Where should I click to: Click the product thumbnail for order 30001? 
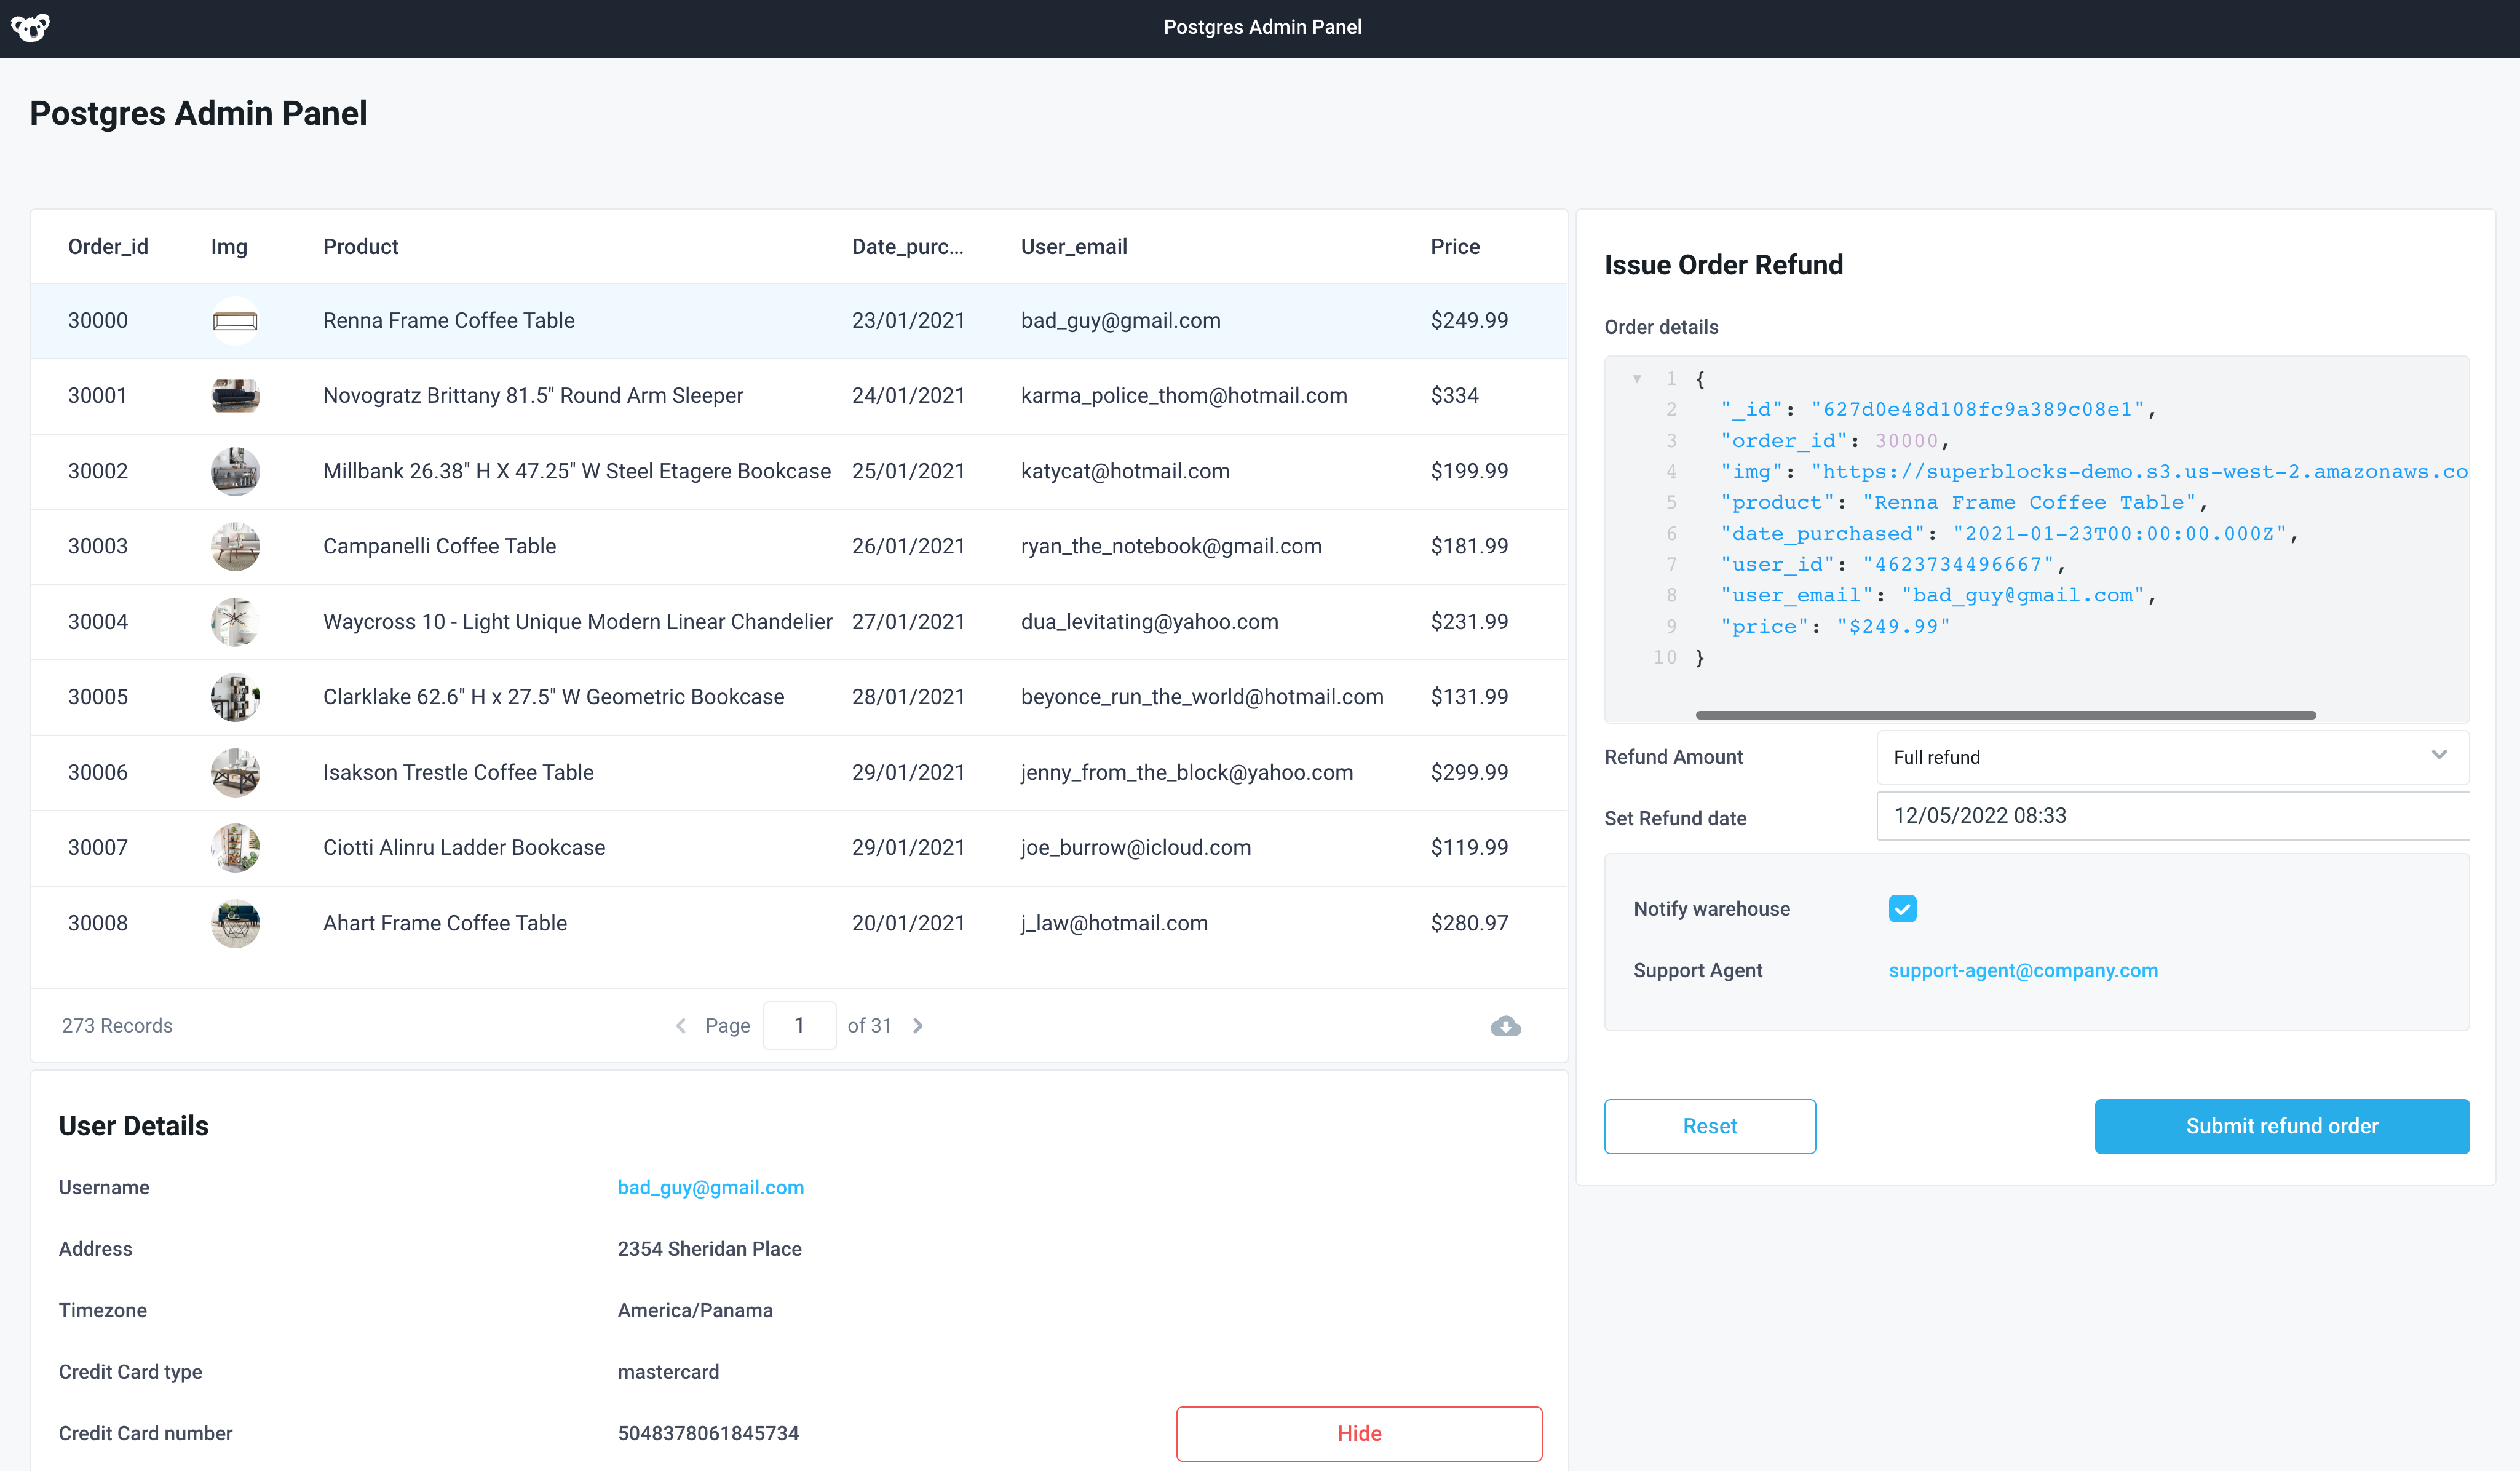[x=235, y=394]
